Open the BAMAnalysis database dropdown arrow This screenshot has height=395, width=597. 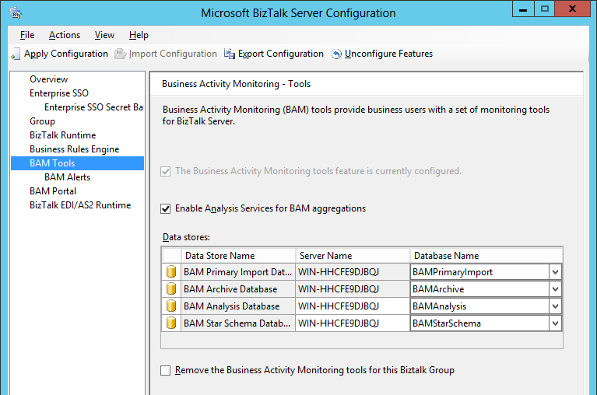555,306
